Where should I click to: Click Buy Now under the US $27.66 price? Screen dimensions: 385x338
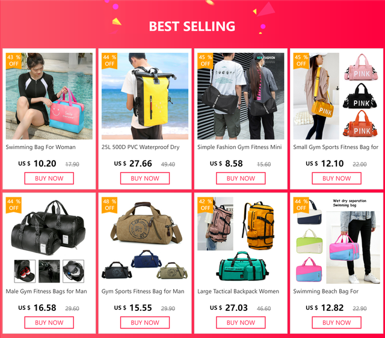pyautogui.click(x=145, y=179)
